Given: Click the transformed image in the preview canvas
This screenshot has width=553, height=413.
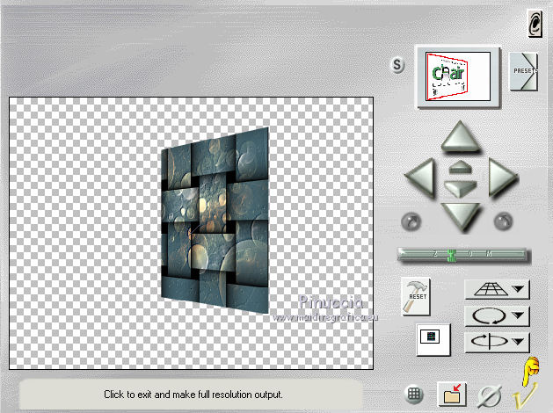Looking at the screenshot, I should coord(215,221).
